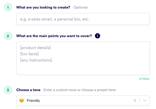
Task: Click the 0/1000 character counter
Action: (144, 79)
